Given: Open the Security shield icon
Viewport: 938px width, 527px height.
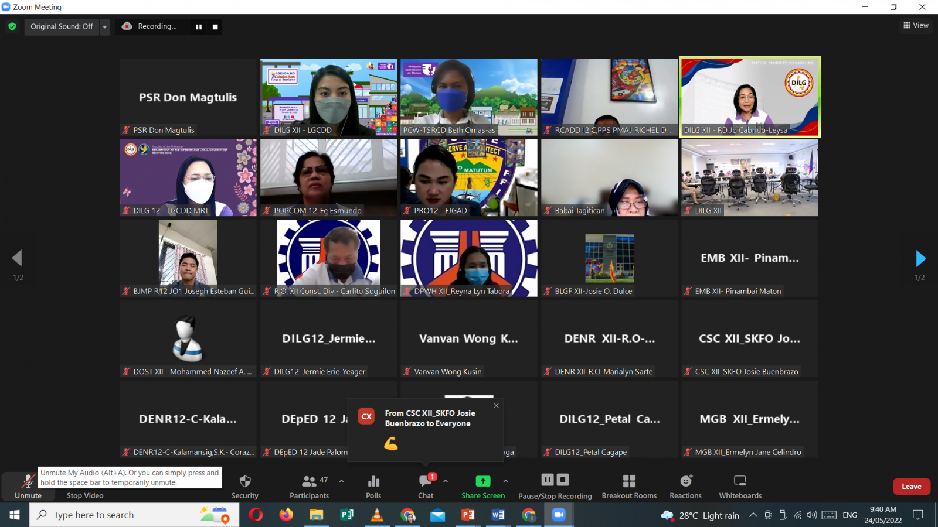Looking at the screenshot, I should [x=245, y=481].
